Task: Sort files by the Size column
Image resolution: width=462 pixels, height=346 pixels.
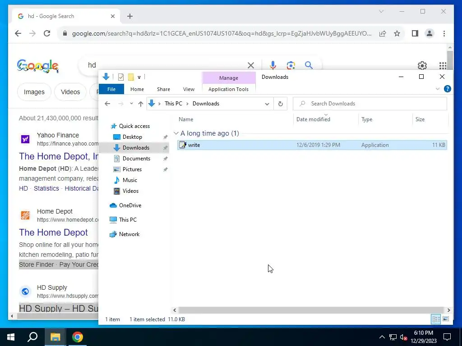Action: (420, 119)
